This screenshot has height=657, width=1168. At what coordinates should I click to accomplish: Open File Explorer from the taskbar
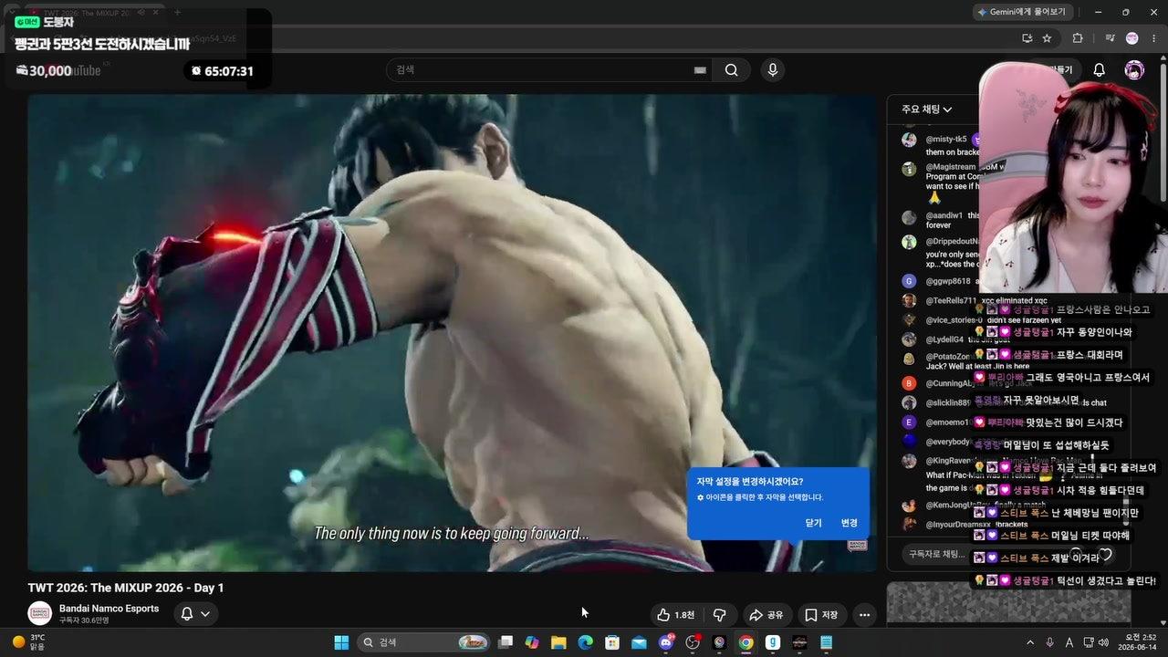[x=558, y=642]
